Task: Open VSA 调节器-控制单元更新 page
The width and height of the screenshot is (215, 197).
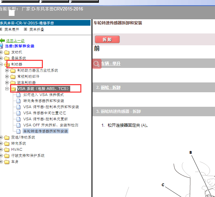Action: [45, 119]
